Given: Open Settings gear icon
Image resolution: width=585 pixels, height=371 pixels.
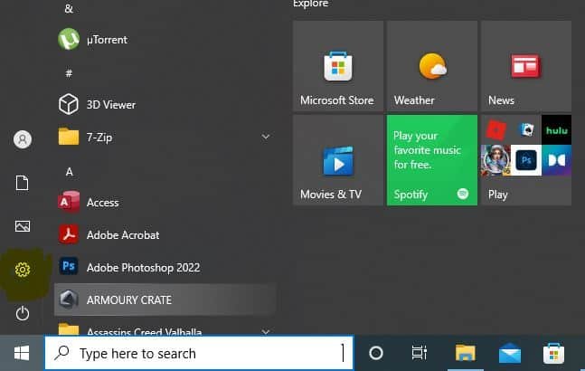Looking at the screenshot, I should tap(23, 270).
